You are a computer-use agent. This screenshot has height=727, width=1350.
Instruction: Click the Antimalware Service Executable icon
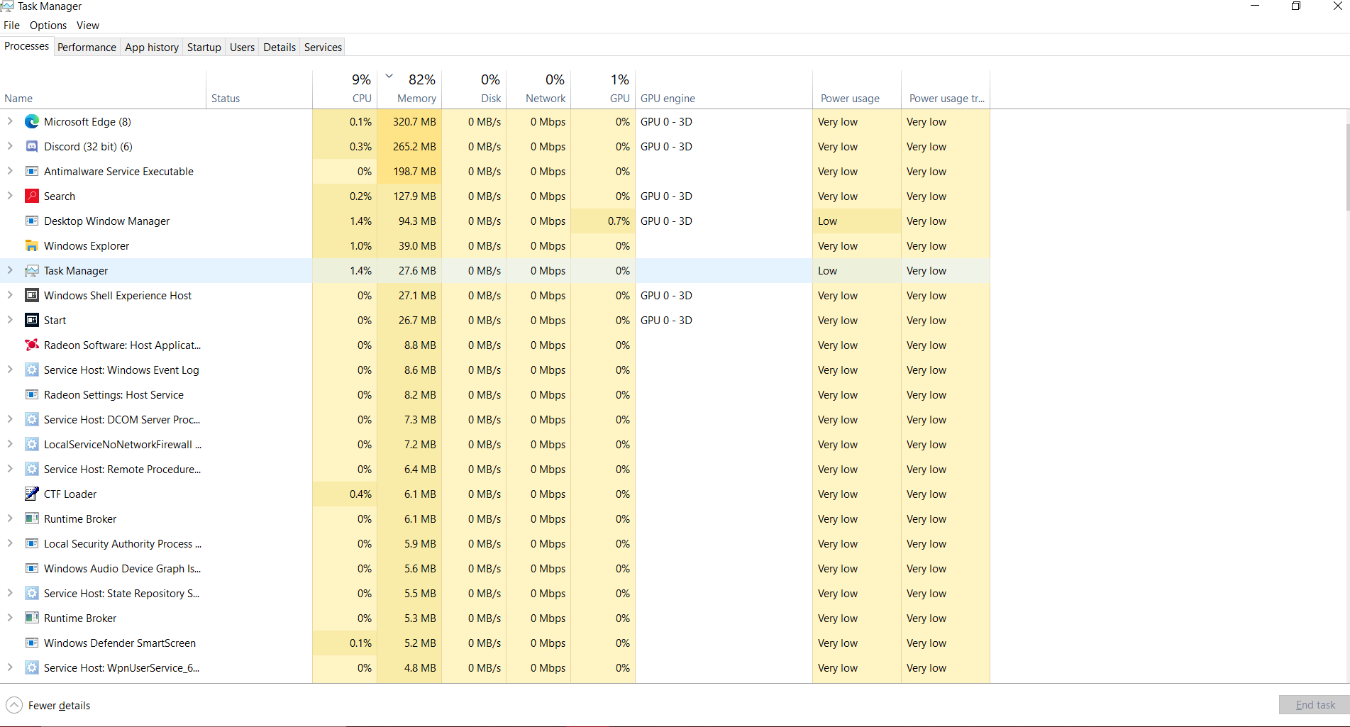32,172
